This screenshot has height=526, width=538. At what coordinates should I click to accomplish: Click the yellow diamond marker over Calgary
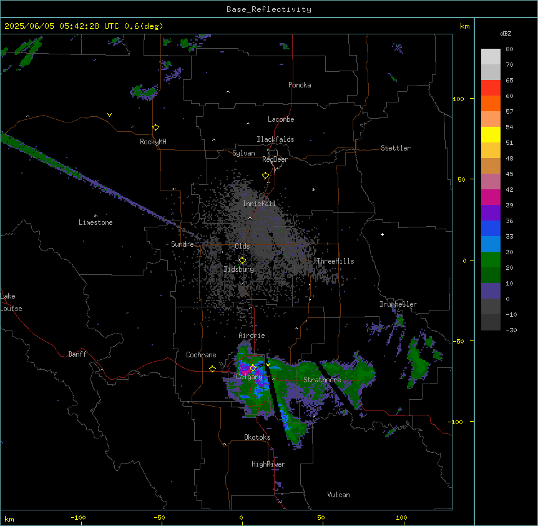click(253, 368)
